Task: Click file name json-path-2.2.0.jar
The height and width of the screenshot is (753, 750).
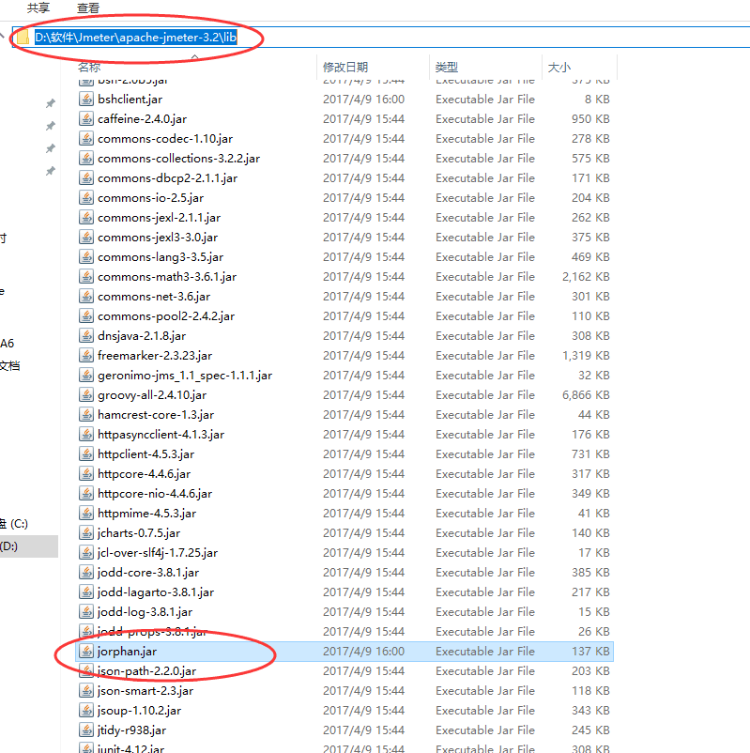Action: 147,671
